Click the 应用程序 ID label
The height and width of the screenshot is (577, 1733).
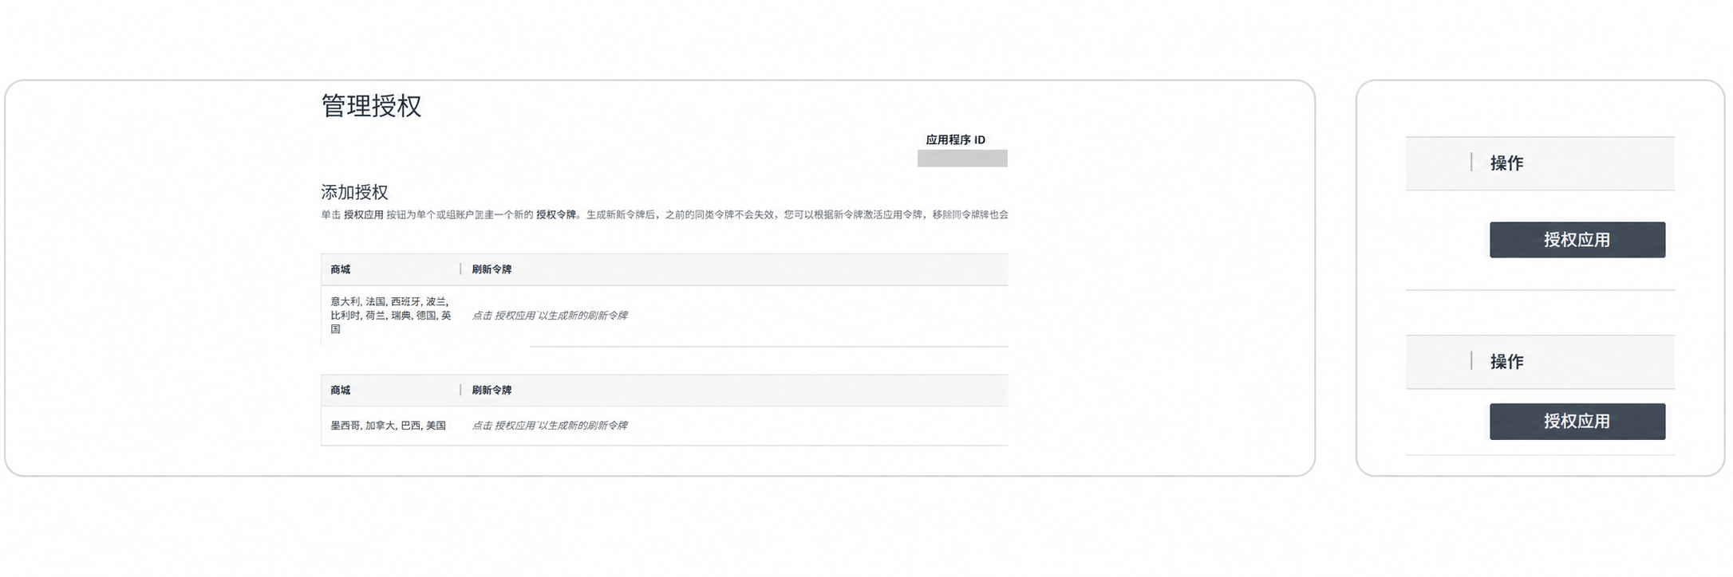click(x=955, y=139)
